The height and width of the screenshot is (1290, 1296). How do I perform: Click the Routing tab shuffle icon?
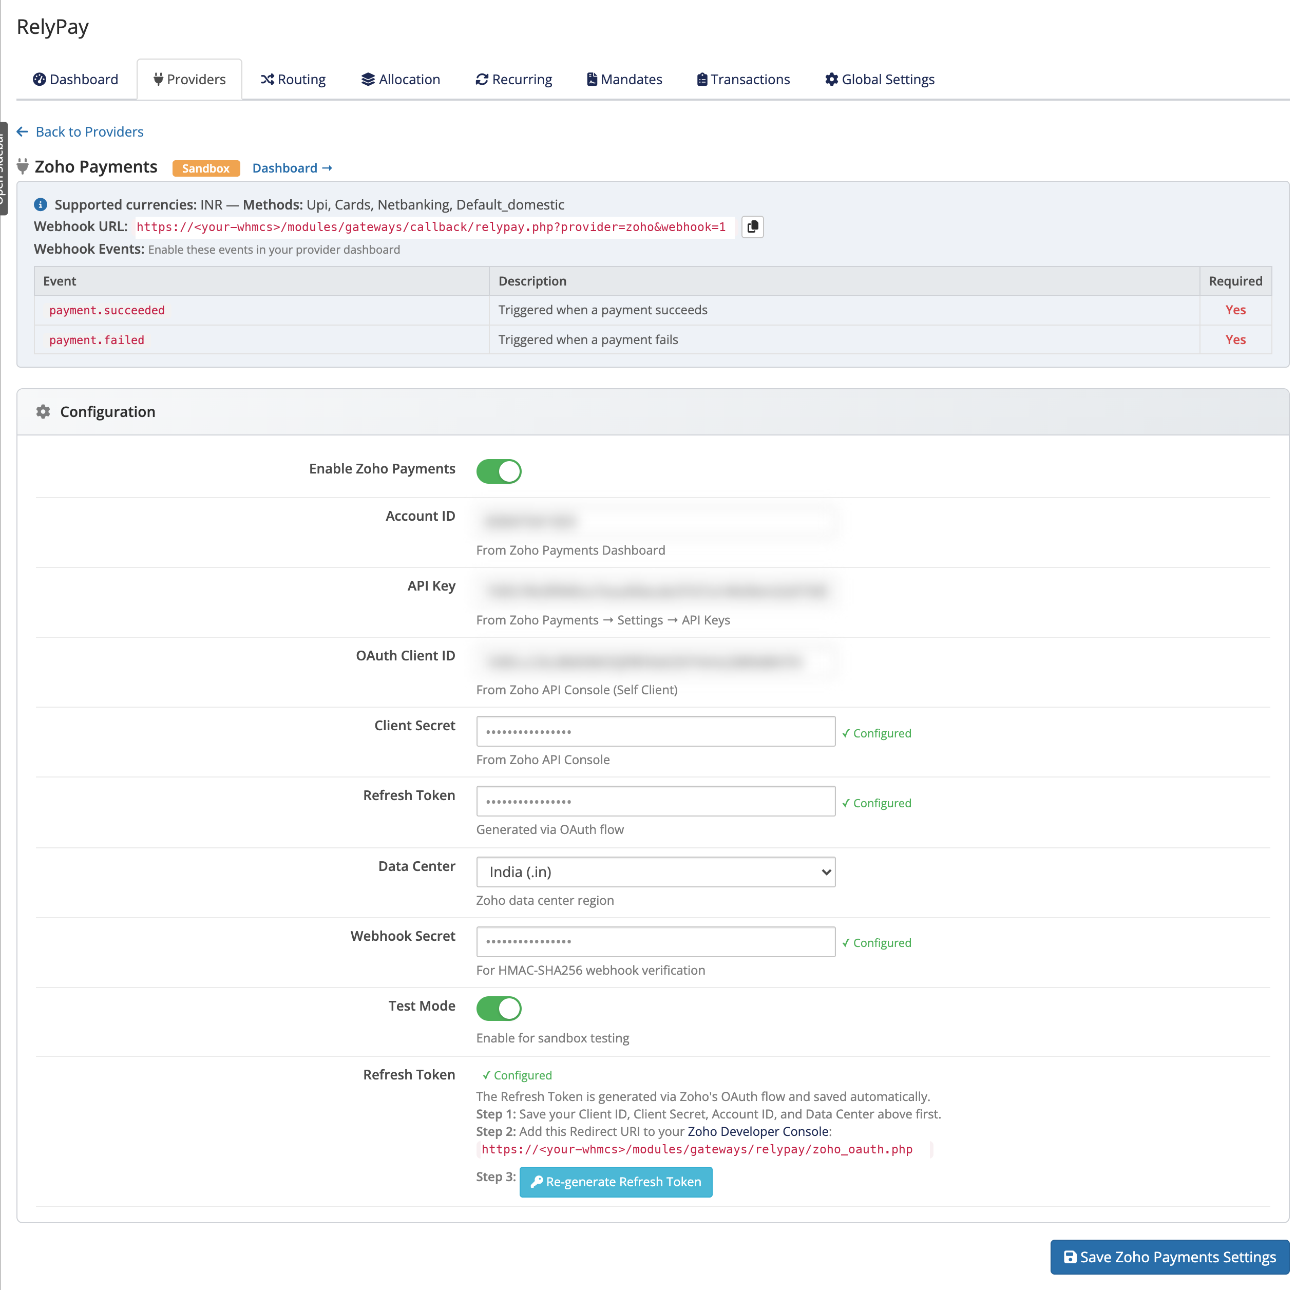(x=267, y=79)
